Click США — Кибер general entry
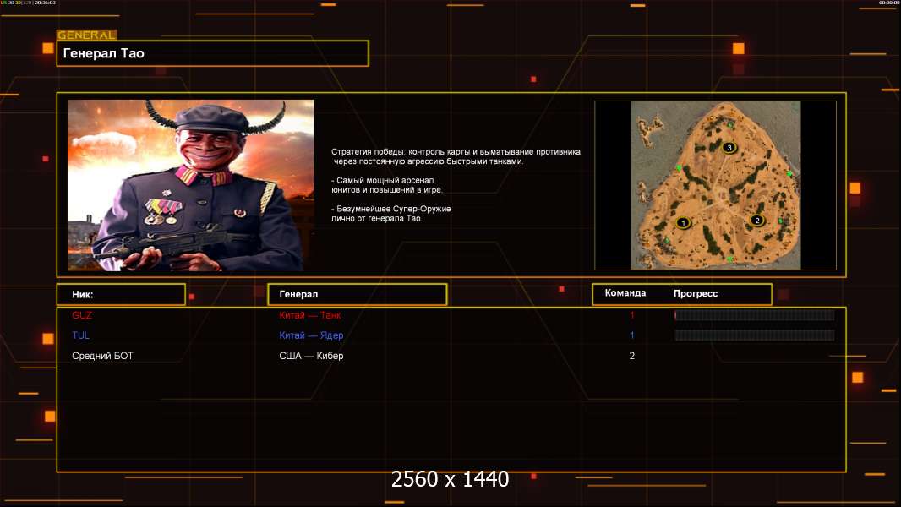Image resolution: width=901 pixels, height=507 pixels. (x=311, y=356)
